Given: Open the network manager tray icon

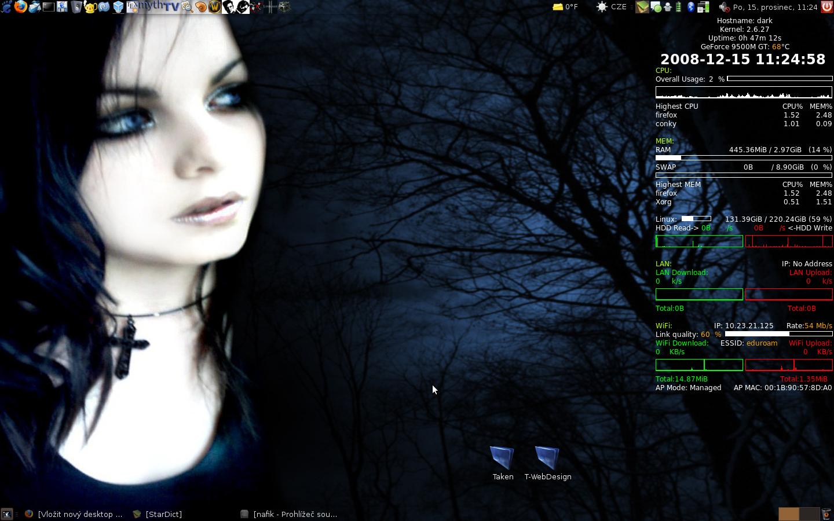Looking at the screenshot, I should [704, 7].
